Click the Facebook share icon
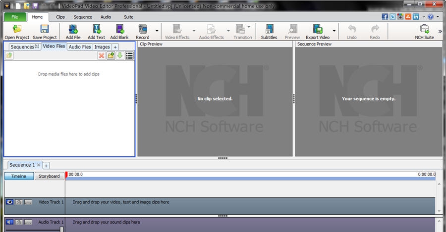446x232 pixels. click(385, 16)
